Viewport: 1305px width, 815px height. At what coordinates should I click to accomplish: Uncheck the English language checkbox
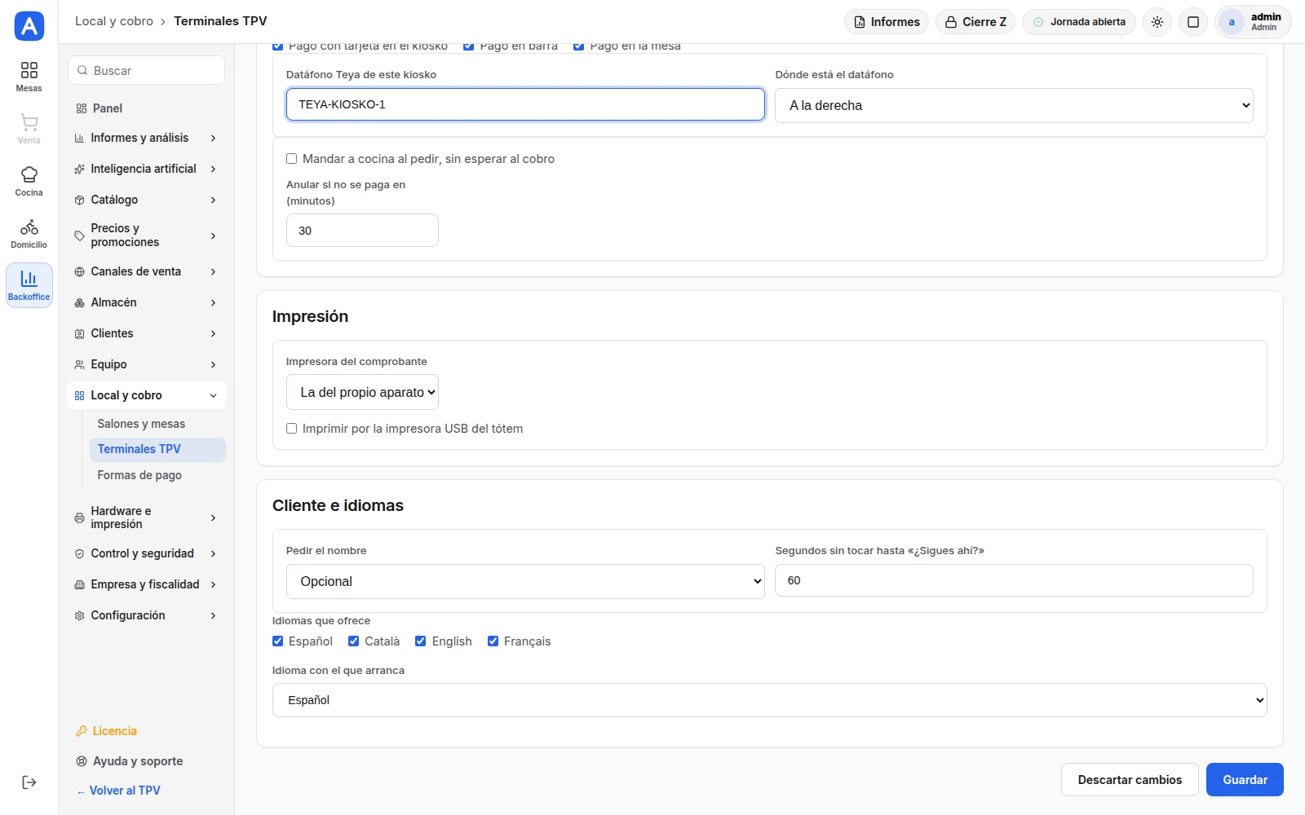pos(421,641)
